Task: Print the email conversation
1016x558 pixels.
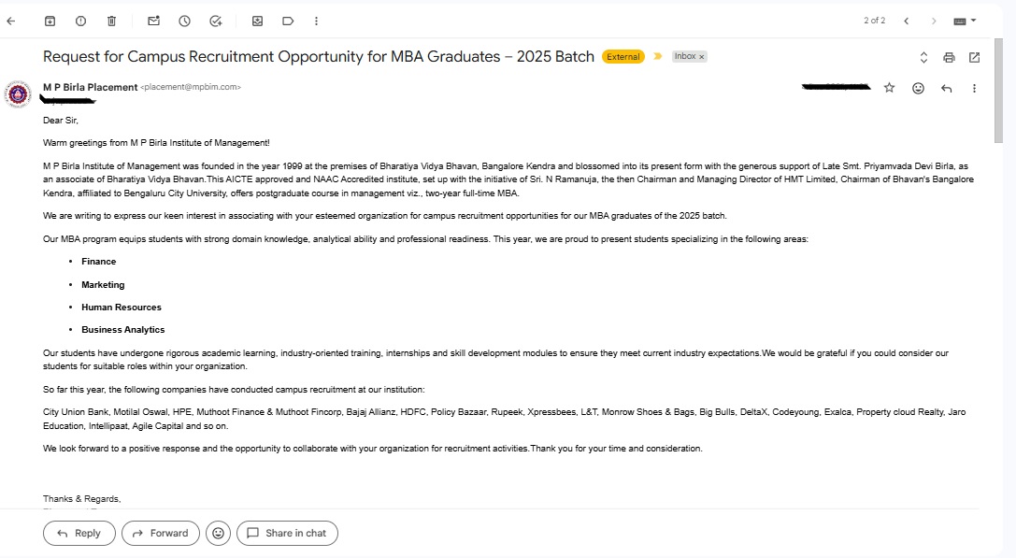Action: 949,57
